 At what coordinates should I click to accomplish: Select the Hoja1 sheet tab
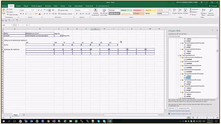[x=16, y=115]
